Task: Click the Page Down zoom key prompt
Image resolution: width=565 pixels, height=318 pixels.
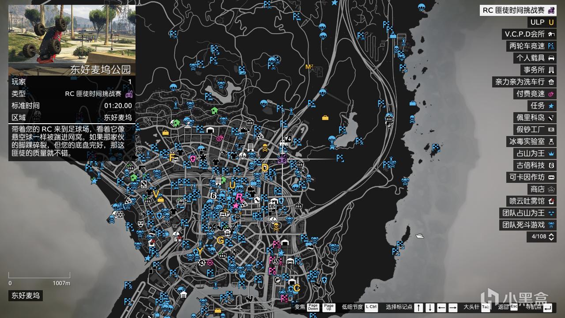Action: pyautogui.click(x=313, y=307)
